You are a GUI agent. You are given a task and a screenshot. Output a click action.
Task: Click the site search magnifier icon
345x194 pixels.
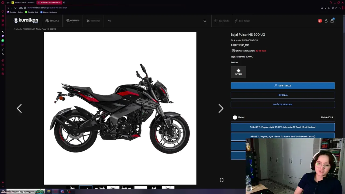(205, 21)
